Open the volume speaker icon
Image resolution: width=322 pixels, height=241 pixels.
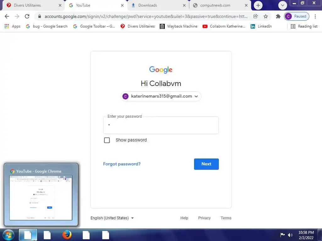tap(290, 235)
